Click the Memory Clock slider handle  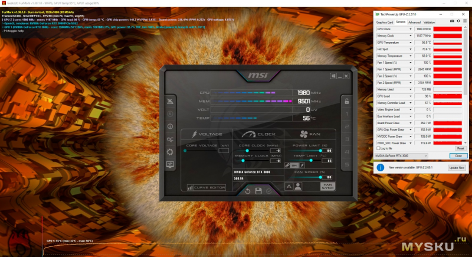(243, 161)
